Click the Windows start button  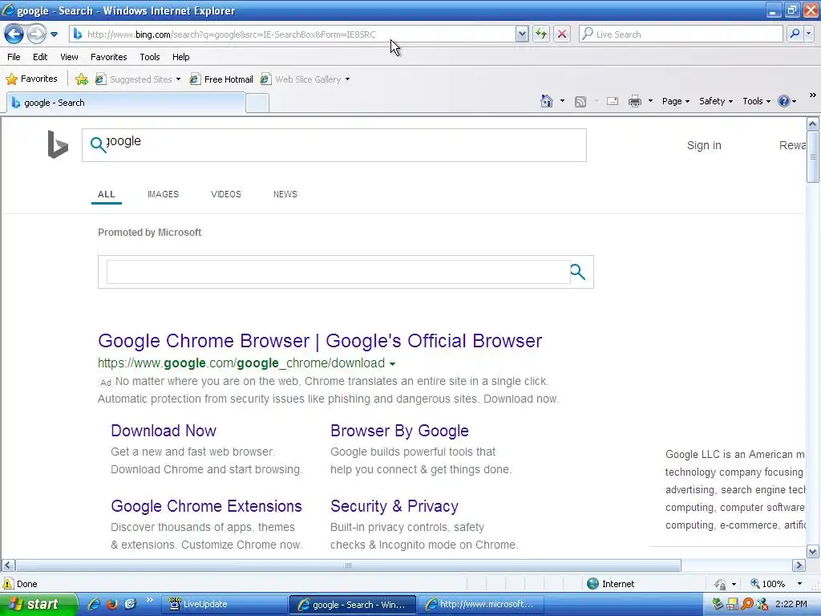coord(38,604)
